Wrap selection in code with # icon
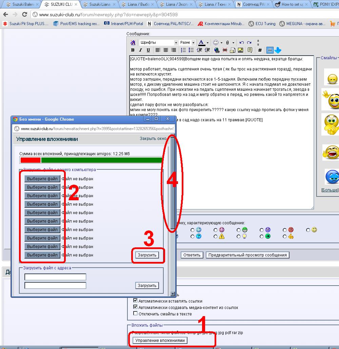 [260, 50]
